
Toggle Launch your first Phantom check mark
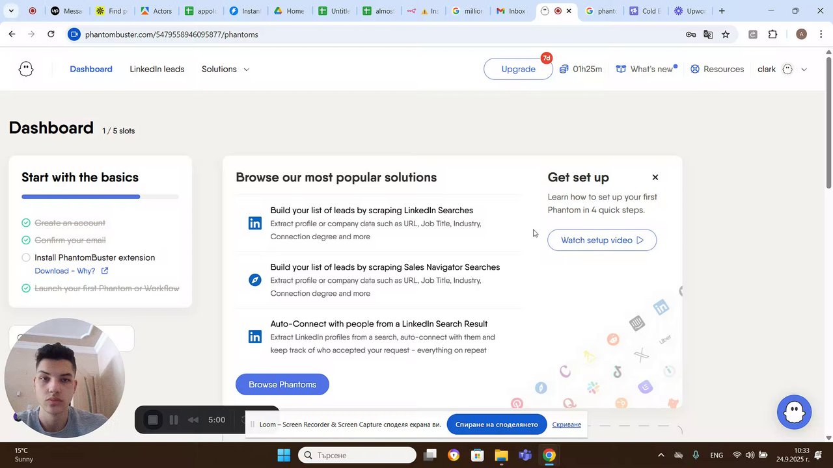(x=26, y=288)
